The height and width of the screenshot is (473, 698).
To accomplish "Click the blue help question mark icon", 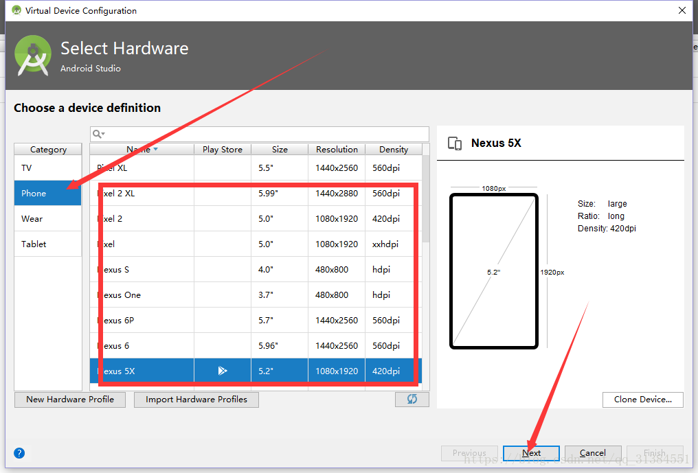I will (x=19, y=453).
